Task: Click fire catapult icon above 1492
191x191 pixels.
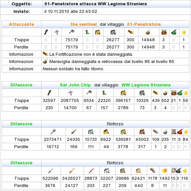Action: click(x=165, y=171)
